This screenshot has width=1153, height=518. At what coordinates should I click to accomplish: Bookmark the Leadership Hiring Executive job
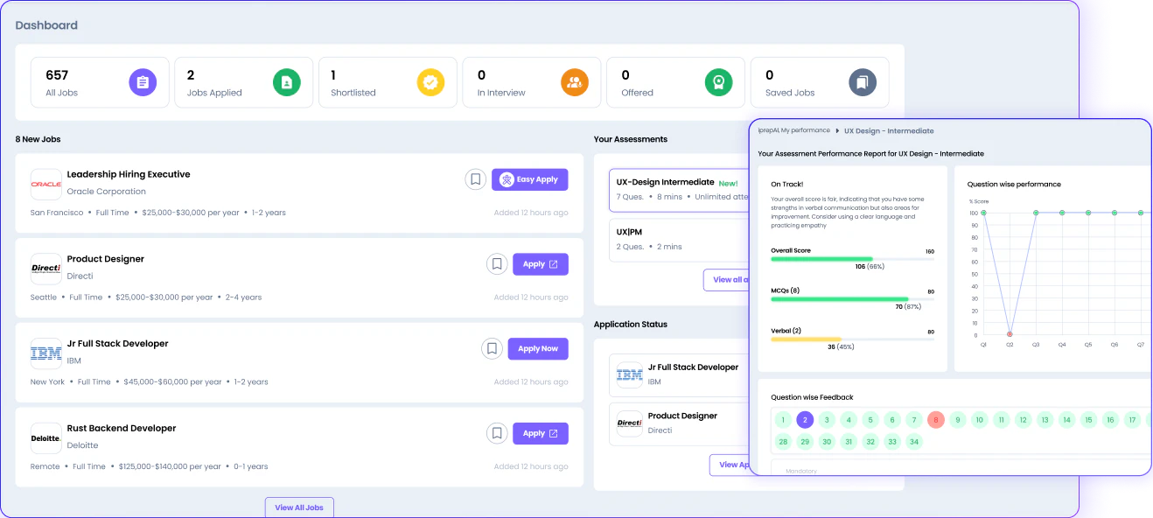tap(475, 178)
